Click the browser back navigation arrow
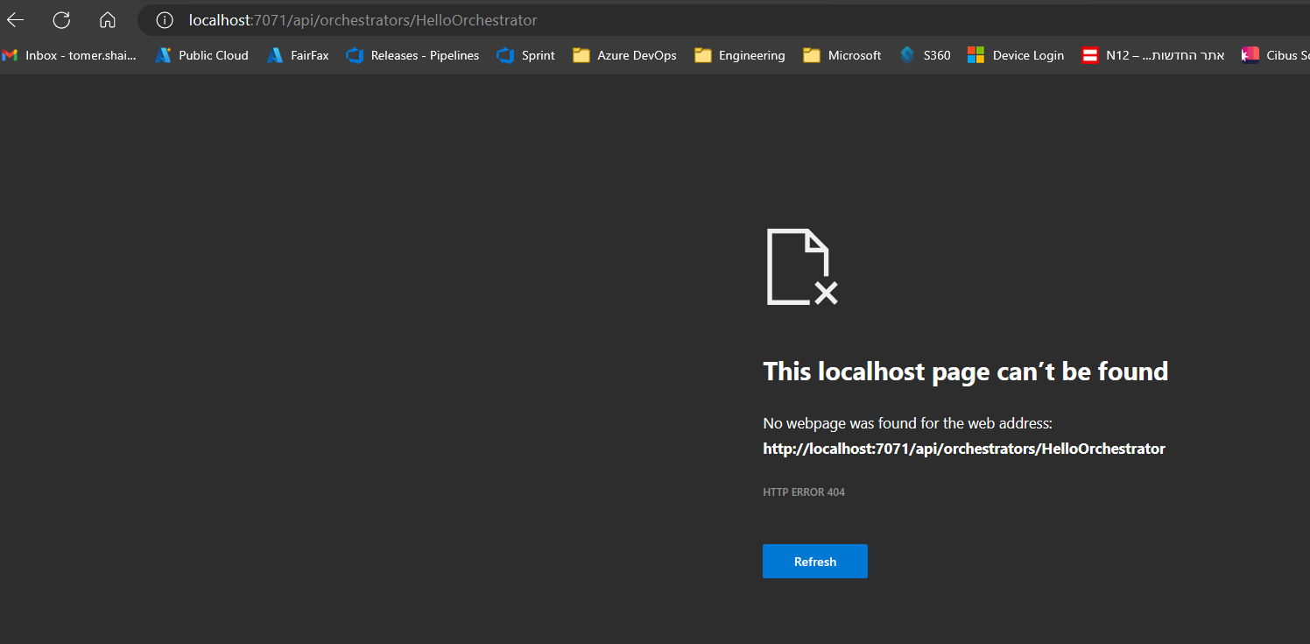 coord(14,19)
